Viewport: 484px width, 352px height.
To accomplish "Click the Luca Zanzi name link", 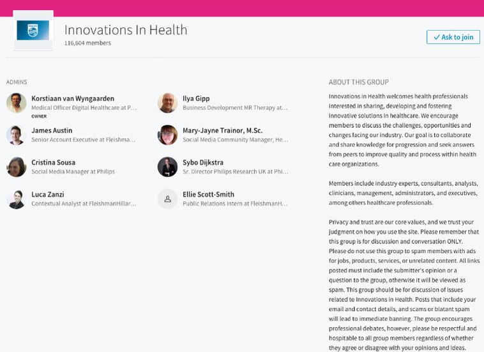I will (47, 194).
